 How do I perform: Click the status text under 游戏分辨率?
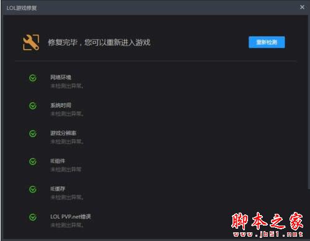[67, 142]
